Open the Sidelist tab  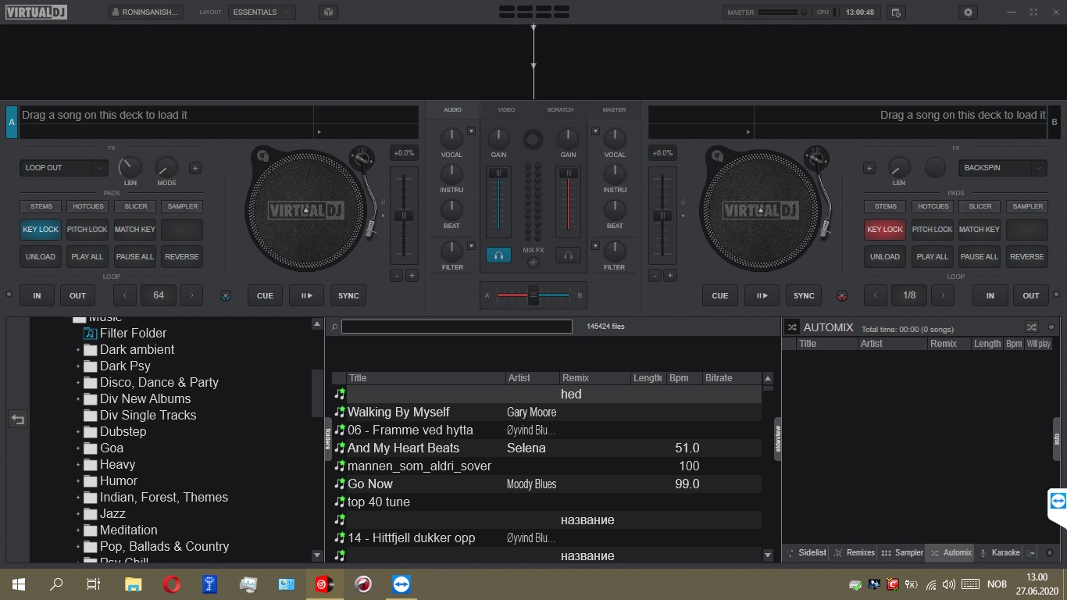point(807,552)
